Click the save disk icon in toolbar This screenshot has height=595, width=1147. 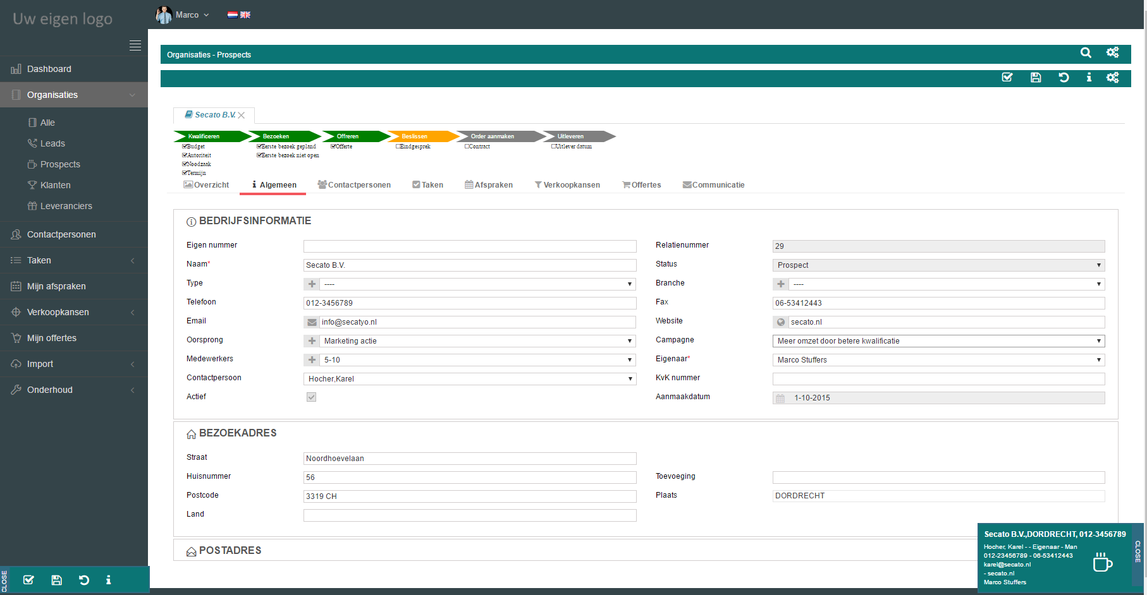1036,78
